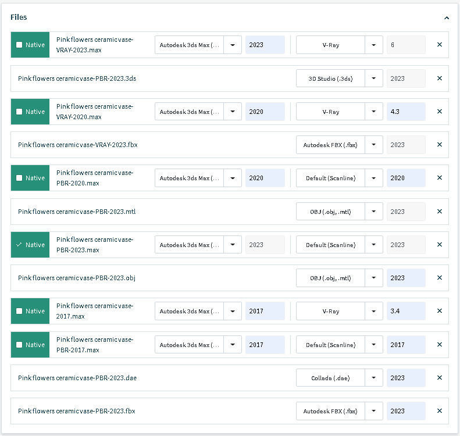The height and width of the screenshot is (436, 460).
Task: Delete the ceramicvase-2017.max file row
Action: point(439,311)
